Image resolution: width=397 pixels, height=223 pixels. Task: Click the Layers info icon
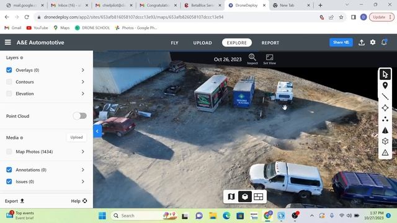(x=22, y=58)
